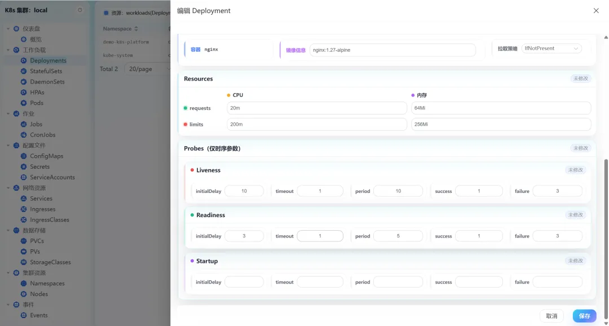Click the ConfigMaps sidebar icon
This screenshot has width=609, height=326.
(x=24, y=156)
